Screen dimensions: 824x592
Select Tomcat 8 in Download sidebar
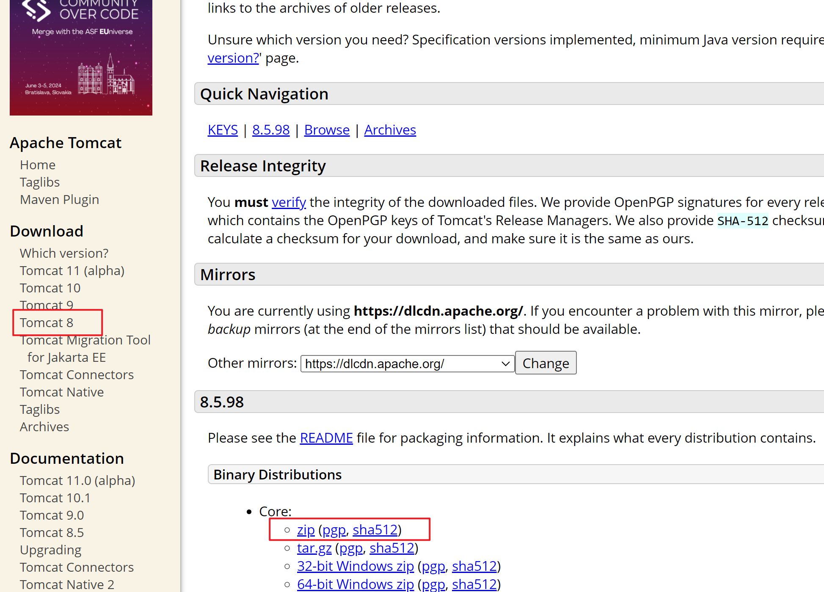(47, 322)
